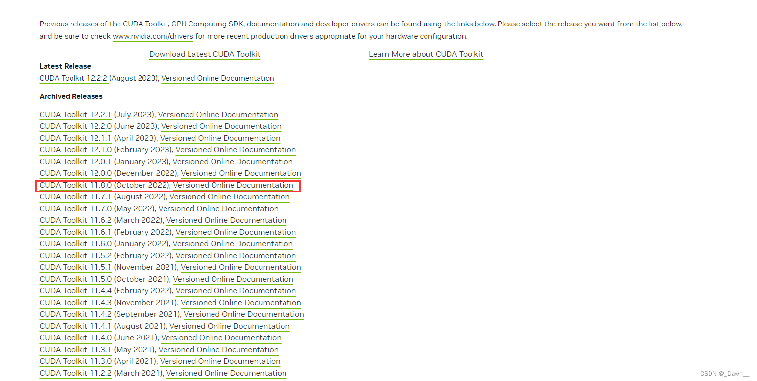Screen dimensions: 757x381
Task: Select CUDA Toolkit 12.2.1 link
Action: click(75, 115)
